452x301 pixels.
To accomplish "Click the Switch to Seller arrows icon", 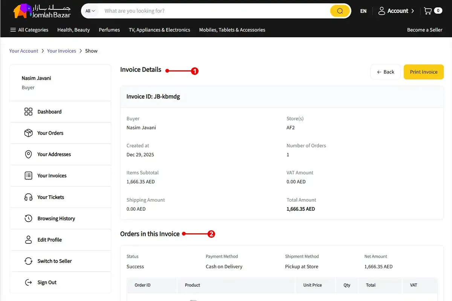I will [x=28, y=261].
